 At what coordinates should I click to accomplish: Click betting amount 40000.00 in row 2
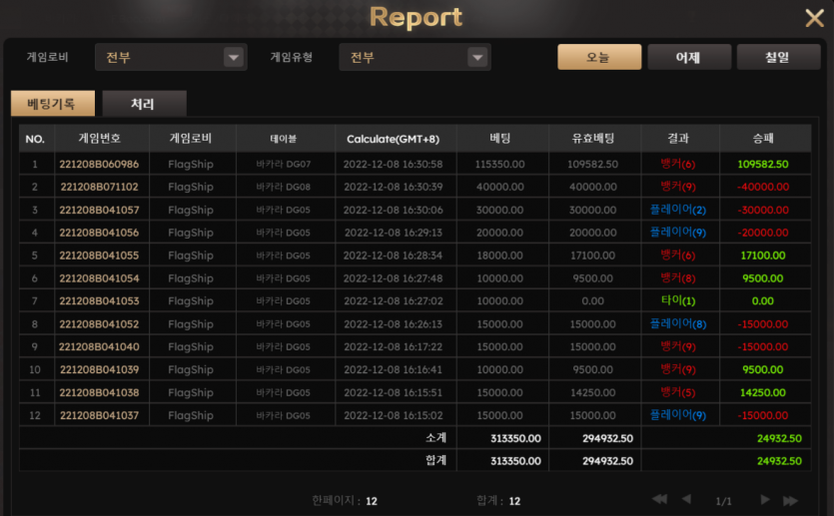[500, 187]
